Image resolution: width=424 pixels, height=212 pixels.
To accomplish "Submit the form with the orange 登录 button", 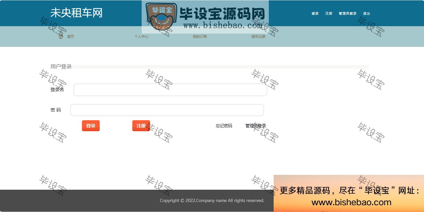I will [91, 126].
